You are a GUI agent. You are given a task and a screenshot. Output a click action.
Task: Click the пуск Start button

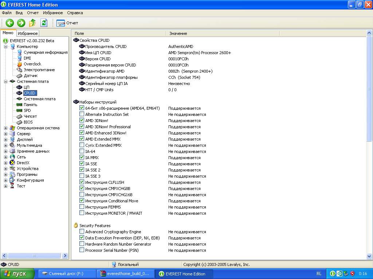coord(17,274)
